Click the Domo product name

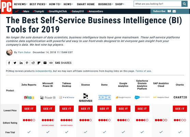(104, 85)
